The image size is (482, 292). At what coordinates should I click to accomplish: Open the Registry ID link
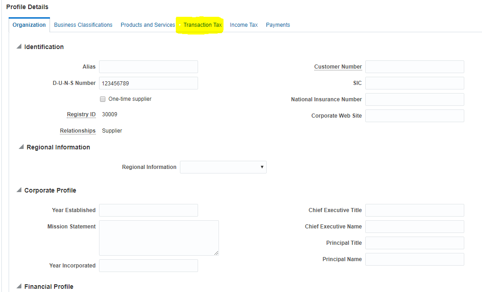click(x=81, y=114)
